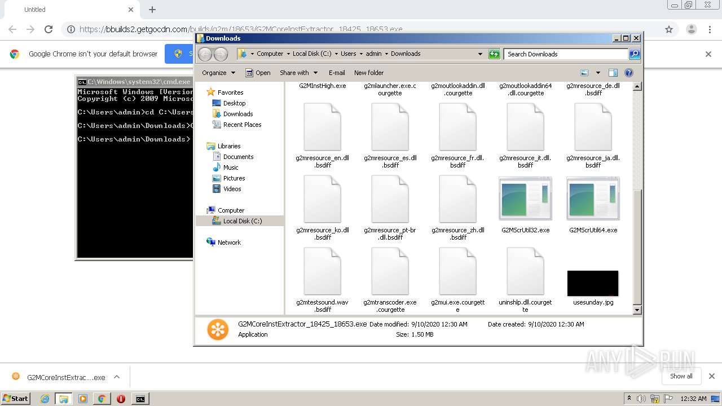Select the G2MScrUtil32.exe application icon
This screenshot has height=406, width=722.
tap(525, 198)
